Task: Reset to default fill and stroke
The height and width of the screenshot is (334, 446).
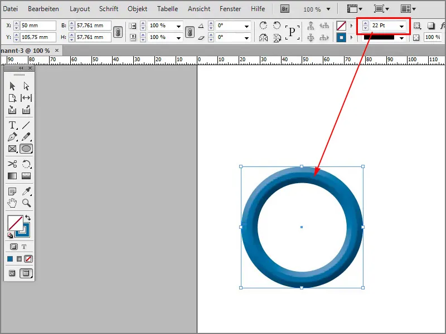Action: (x=10, y=235)
